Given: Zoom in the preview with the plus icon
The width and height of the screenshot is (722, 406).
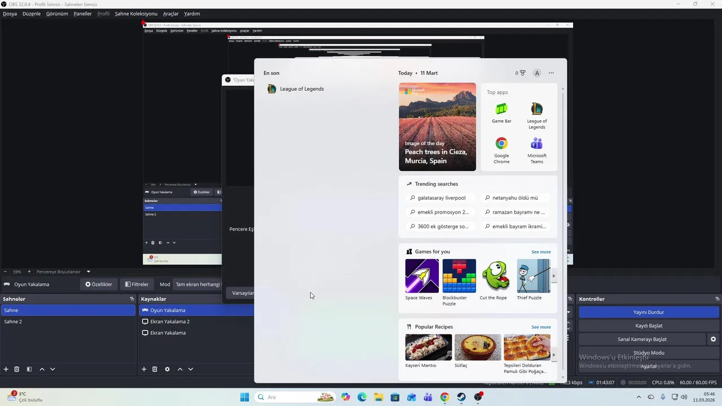Looking at the screenshot, I should pos(29,272).
